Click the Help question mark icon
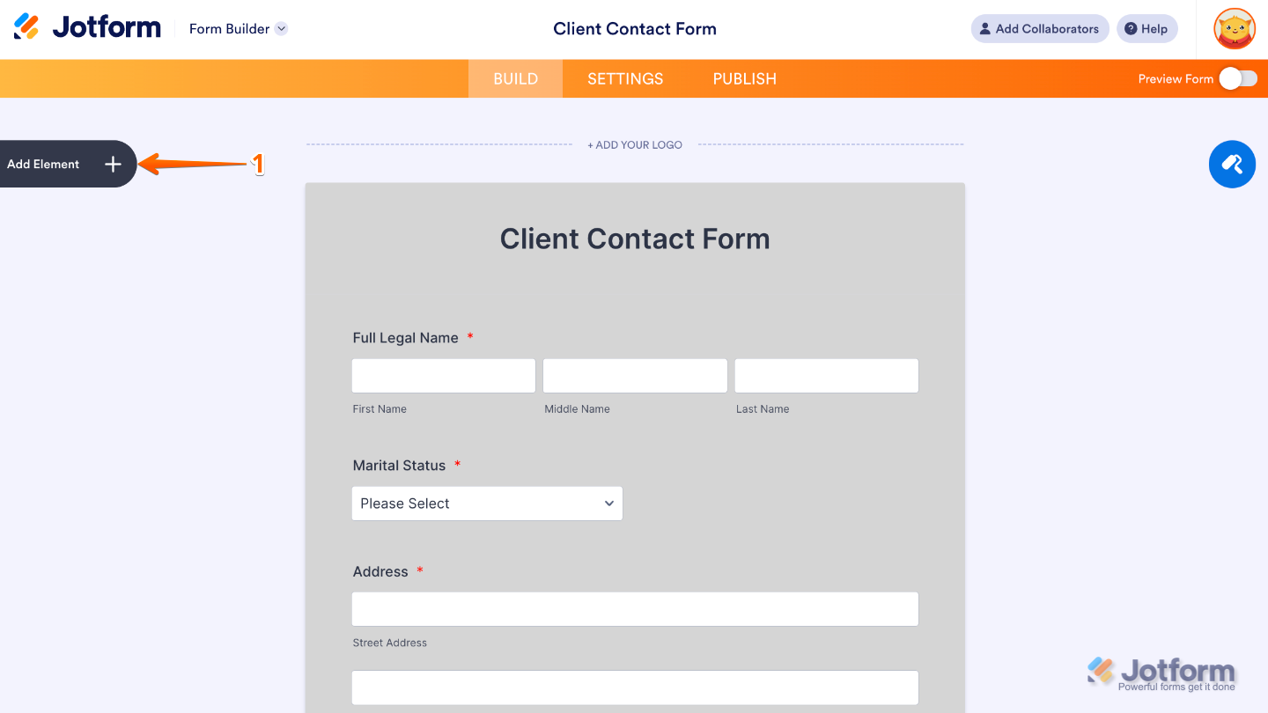The height and width of the screenshot is (713, 1268). 1130,28
